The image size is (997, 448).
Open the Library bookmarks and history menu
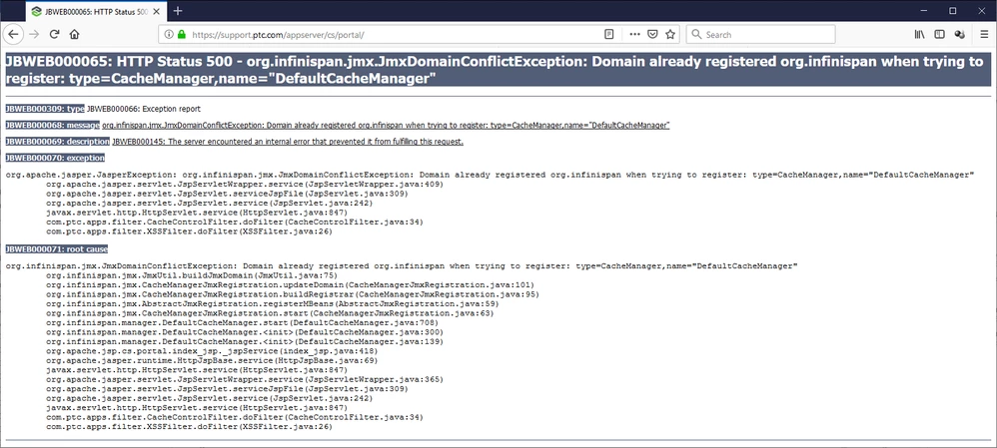[919, 34]
